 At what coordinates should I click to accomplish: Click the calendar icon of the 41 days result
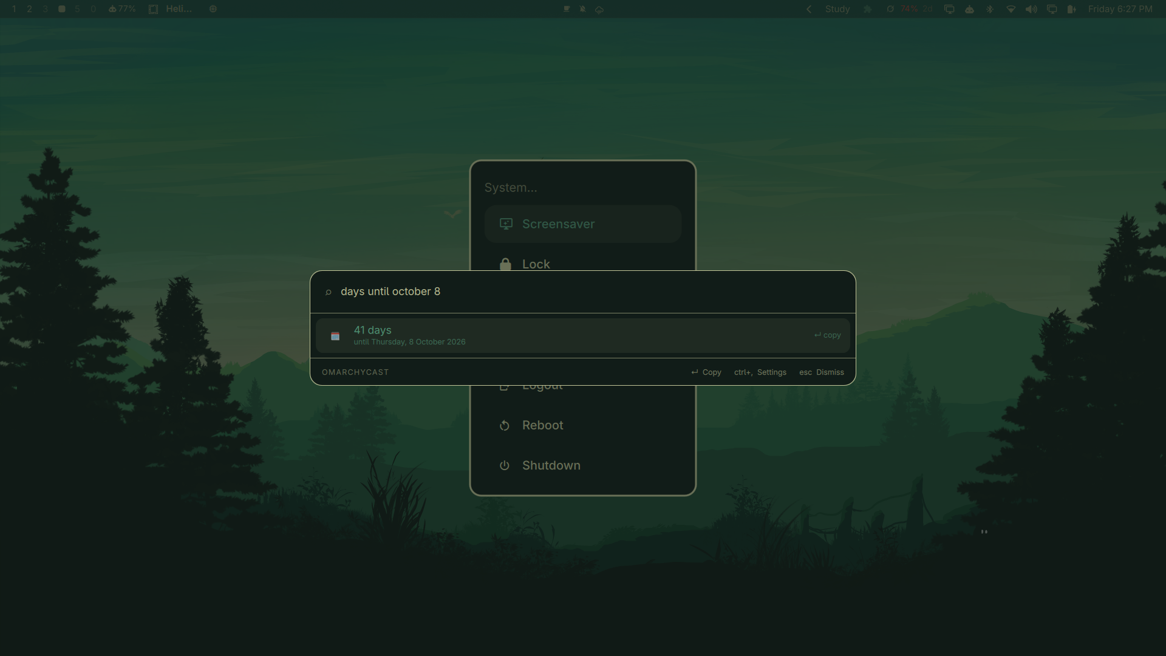coord(335,336)
